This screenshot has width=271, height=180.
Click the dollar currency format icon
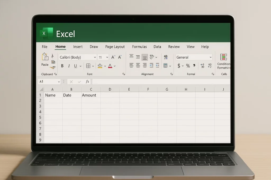click(179, 66)
